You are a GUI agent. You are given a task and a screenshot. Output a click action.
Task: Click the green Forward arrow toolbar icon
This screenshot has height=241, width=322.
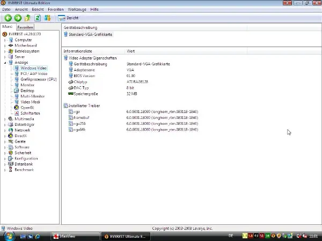coord(18,18)
